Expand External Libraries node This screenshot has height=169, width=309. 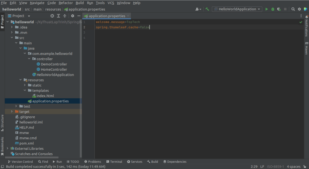pyautogui.click(x=7, y=149)
